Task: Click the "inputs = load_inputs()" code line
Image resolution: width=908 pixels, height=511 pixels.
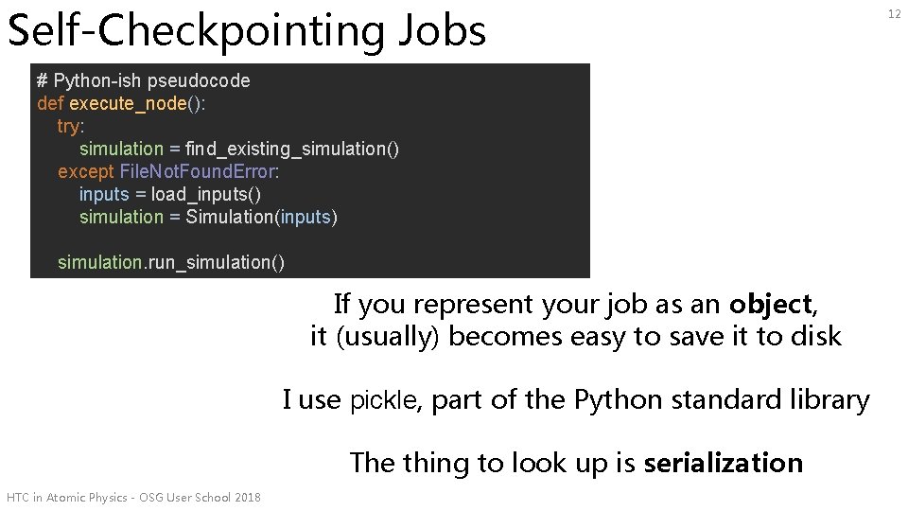Action: [170, 194]
